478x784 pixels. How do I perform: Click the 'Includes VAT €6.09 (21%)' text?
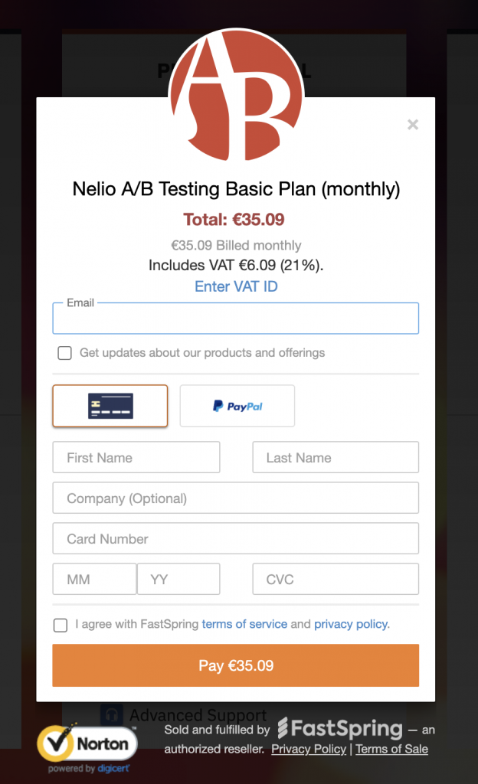tap(236, 265)
